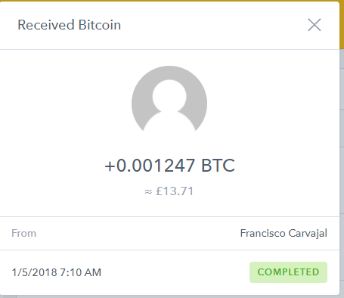
Task: Click the Received Bitcoin dialog title
Action: point(70,25)
